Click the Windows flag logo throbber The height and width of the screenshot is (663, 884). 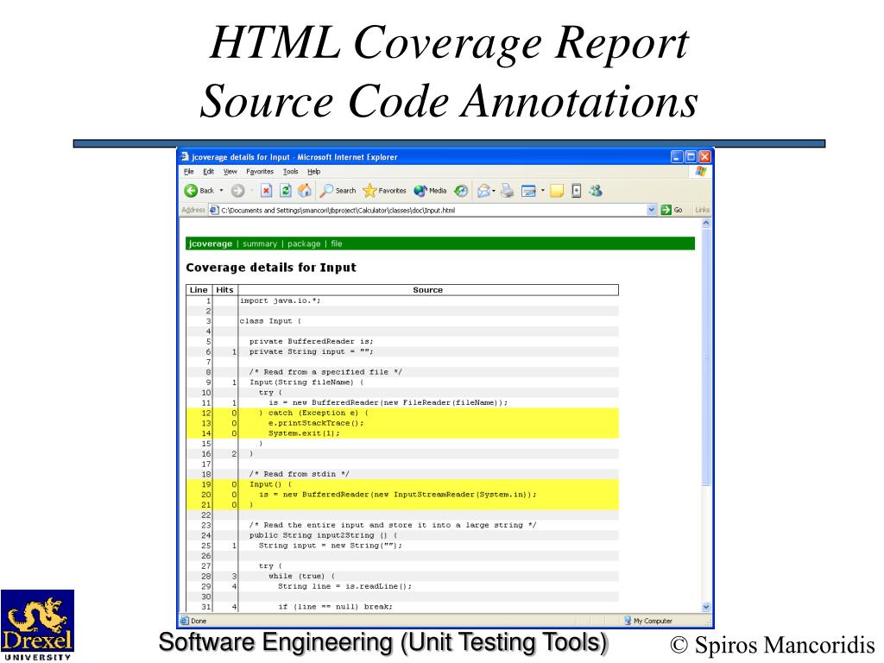coord(701,172)
